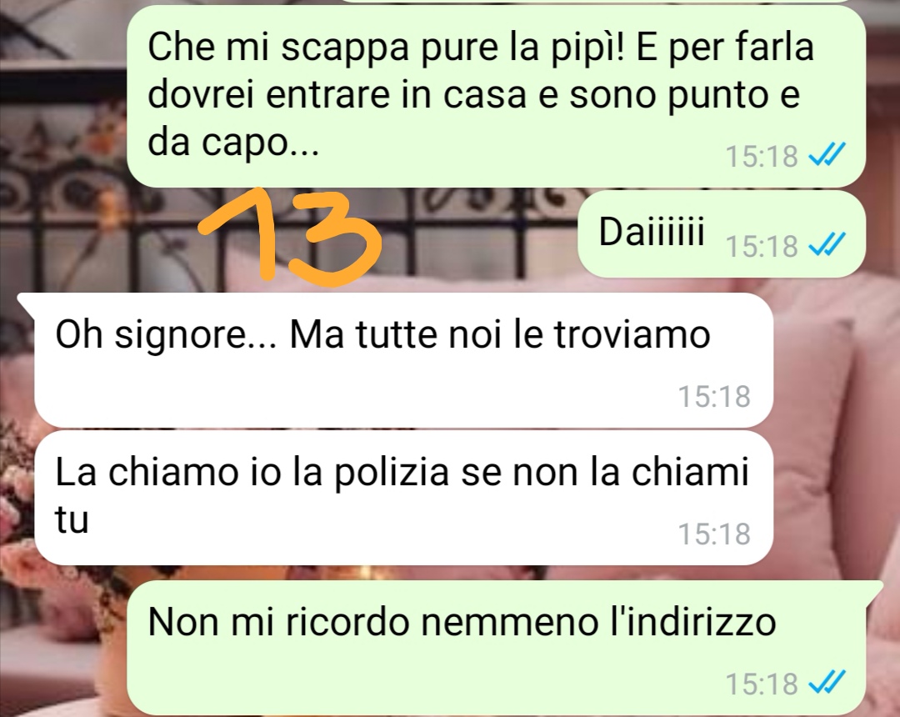Click the word 'tu' in the polizia message
The image size is (900, 717).
(72, 520)
